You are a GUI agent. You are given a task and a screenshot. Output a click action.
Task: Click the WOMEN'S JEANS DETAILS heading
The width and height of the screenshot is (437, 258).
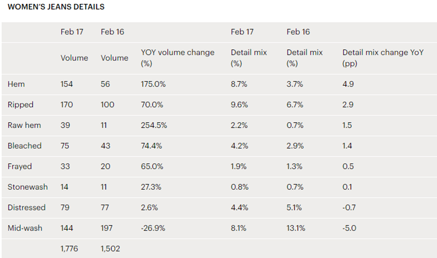[x=56, y=7]
